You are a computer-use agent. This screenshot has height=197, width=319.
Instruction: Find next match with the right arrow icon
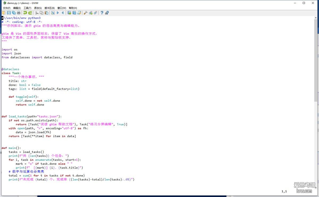coord(58,13)
